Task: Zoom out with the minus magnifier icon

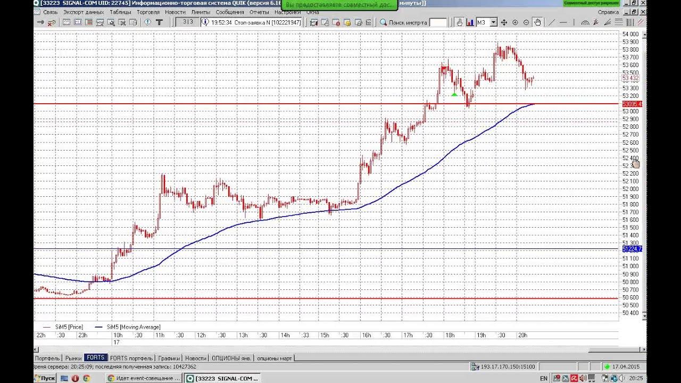Action: click(526, 22)
